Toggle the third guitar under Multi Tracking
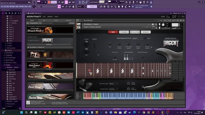Viewport: 205px width, 115px height. pyautogui.click(x=130, y=57)
